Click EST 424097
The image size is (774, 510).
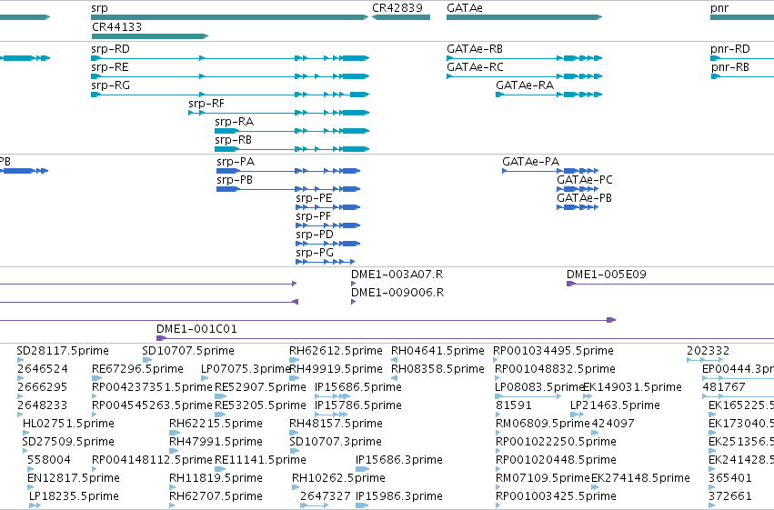595,433
